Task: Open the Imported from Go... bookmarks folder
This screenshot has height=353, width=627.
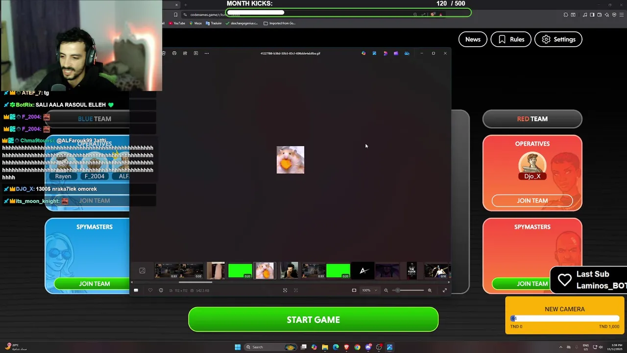Action: coord(279,23)
